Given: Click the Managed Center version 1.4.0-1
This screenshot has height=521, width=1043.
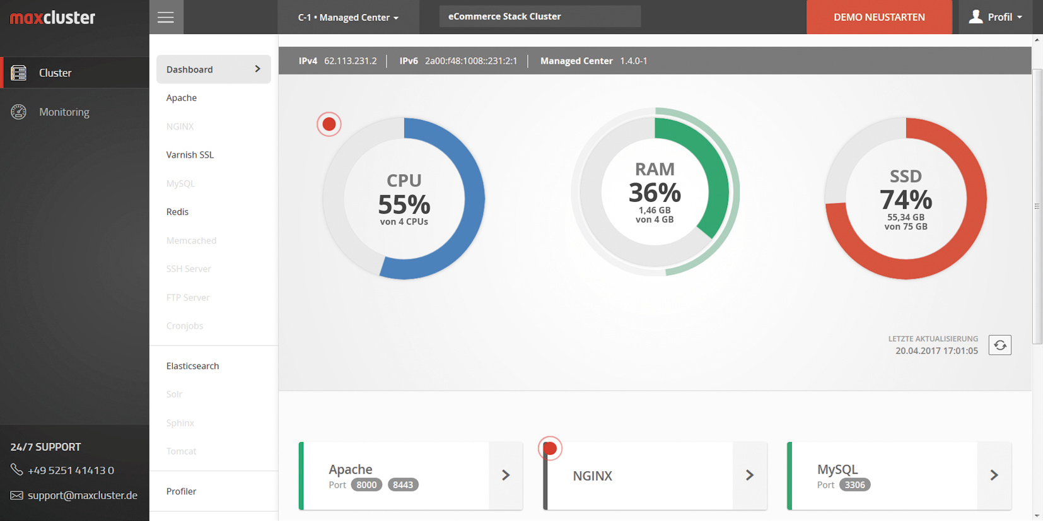Looking at the screenshot, I should pyautogui.click(x=634, y=61).
